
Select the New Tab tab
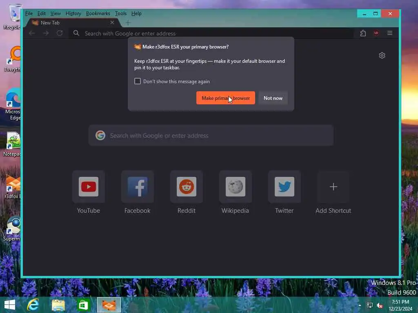[x=73, y=23]
